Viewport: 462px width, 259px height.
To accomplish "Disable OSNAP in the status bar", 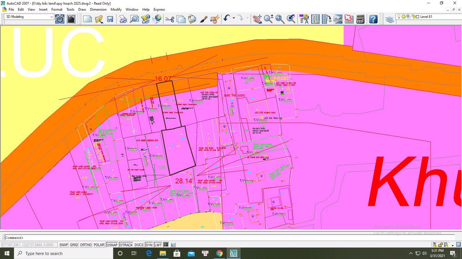I will click(112, 245).
